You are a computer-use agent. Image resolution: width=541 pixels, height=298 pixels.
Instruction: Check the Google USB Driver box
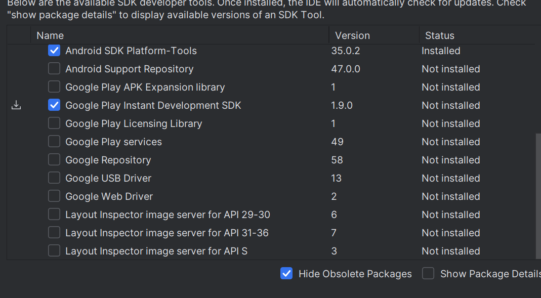(x=54, y=178)
